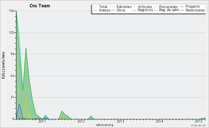Image resolution: width=209 pixels, height=128 pixels.
Task: Click the y-axis value 125
Action: click(11, 33)
